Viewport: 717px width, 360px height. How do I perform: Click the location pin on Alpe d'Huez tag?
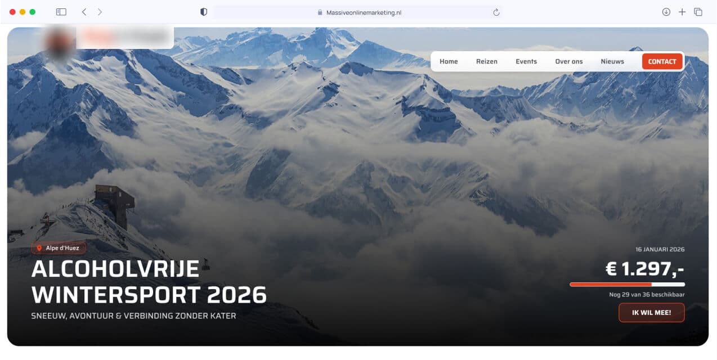click(x=39, y=248)
